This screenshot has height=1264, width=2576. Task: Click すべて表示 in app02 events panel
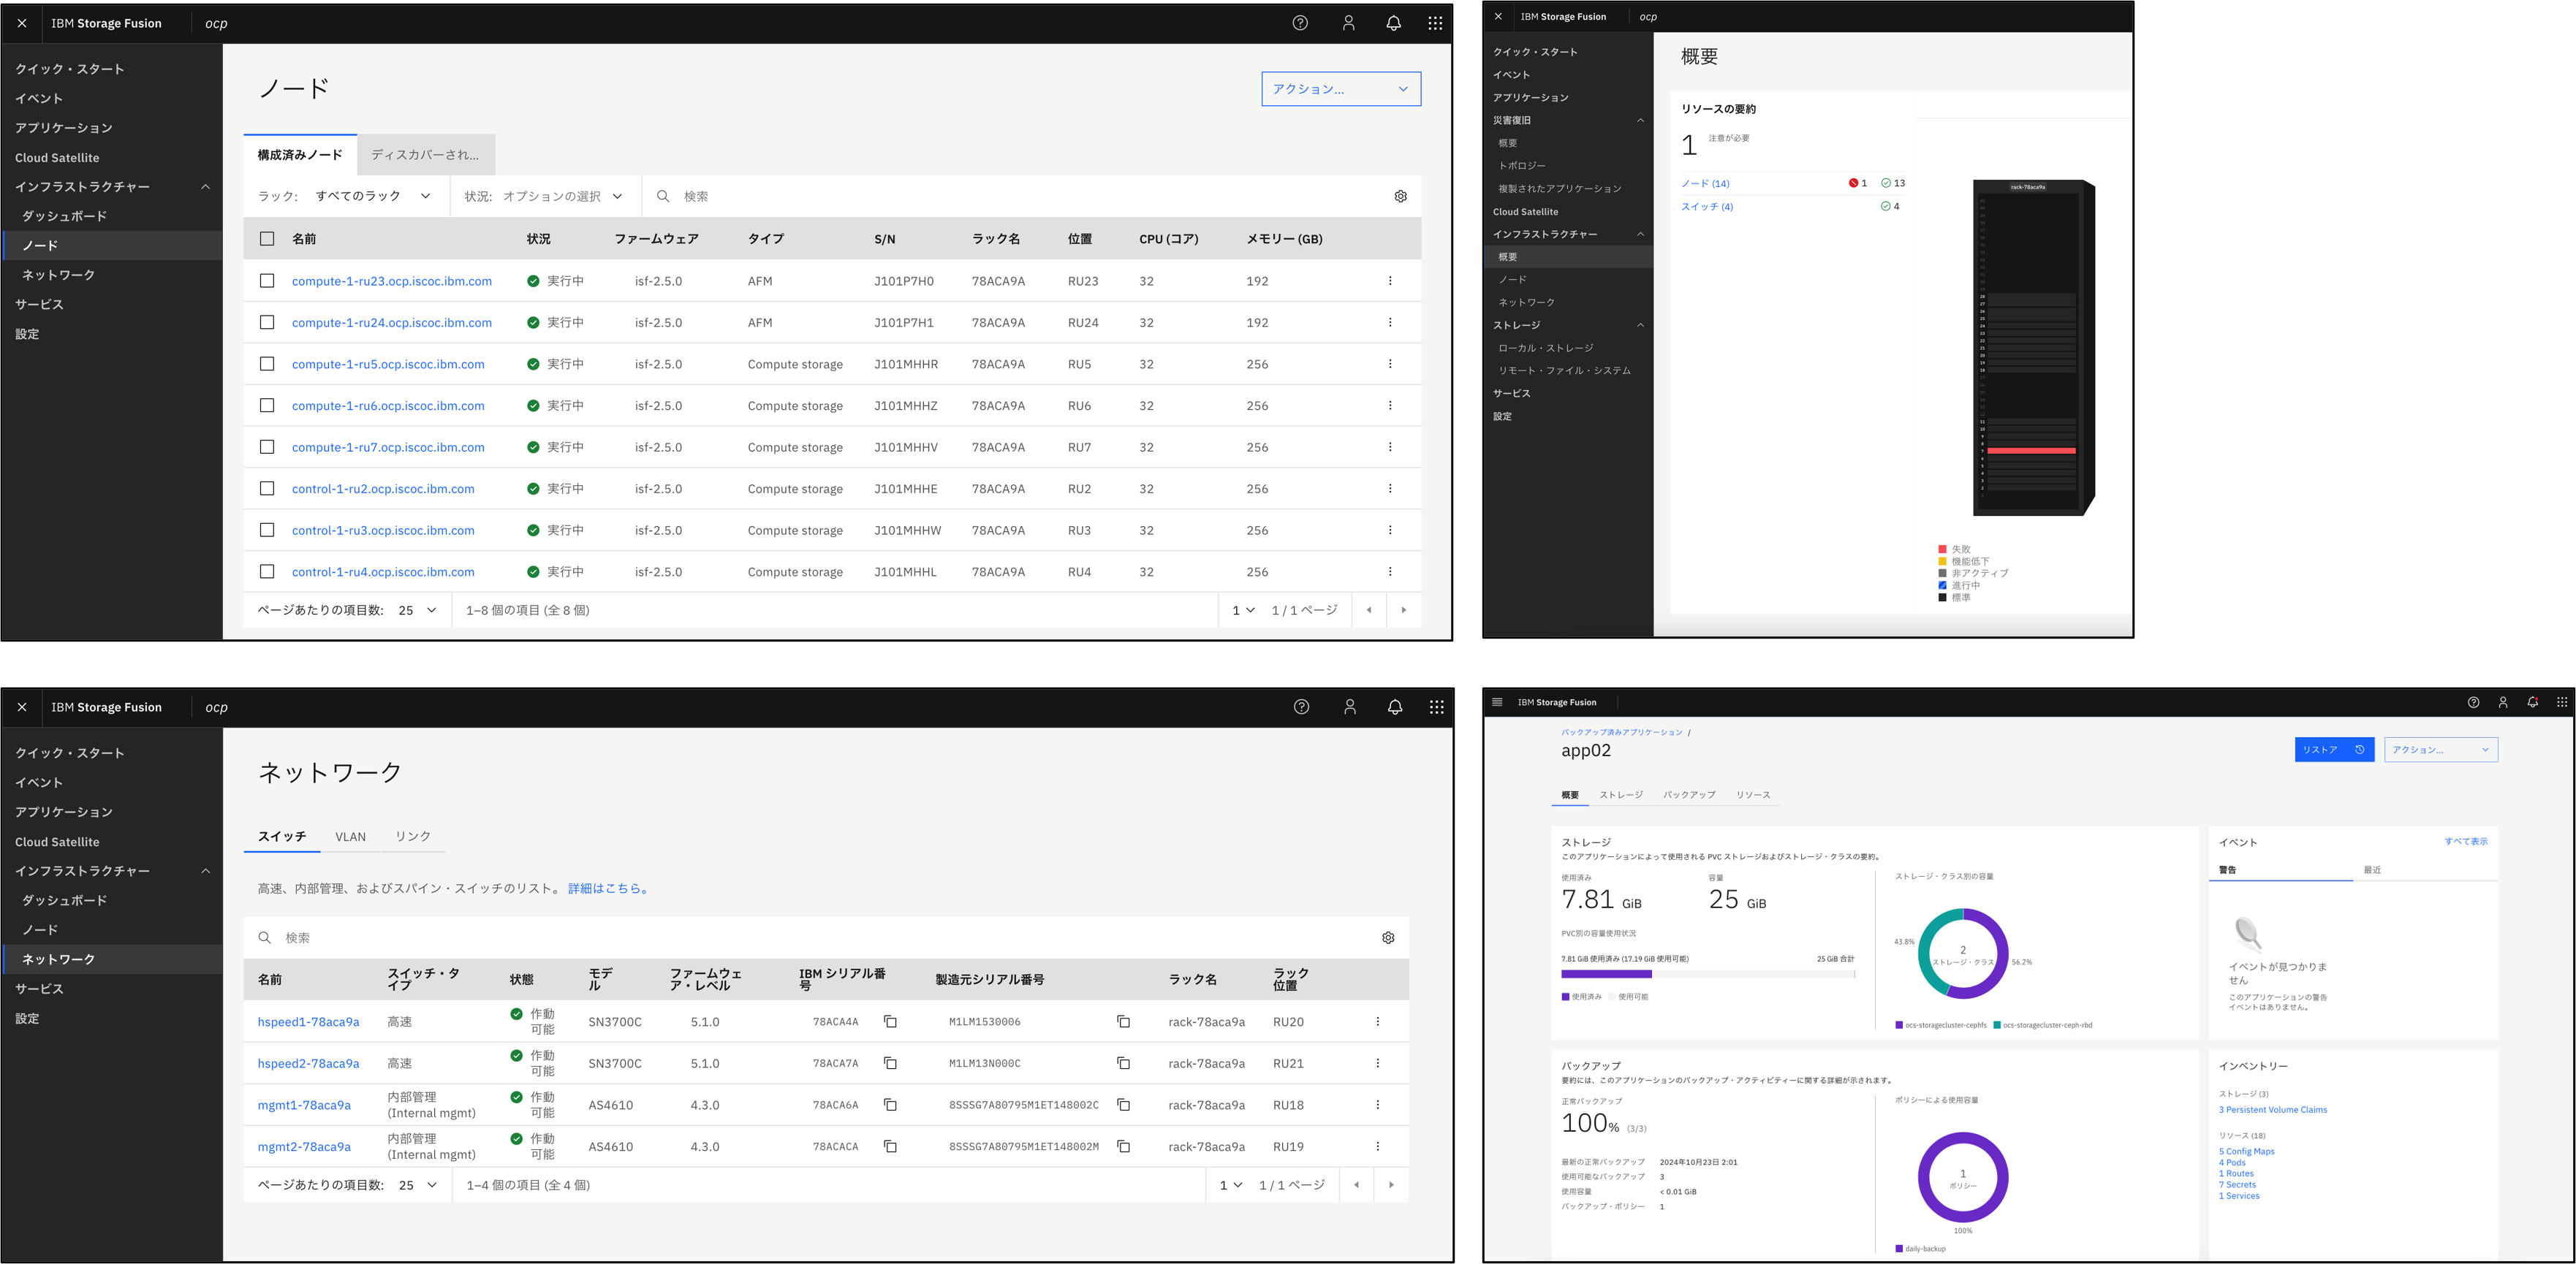(2466, 842)
